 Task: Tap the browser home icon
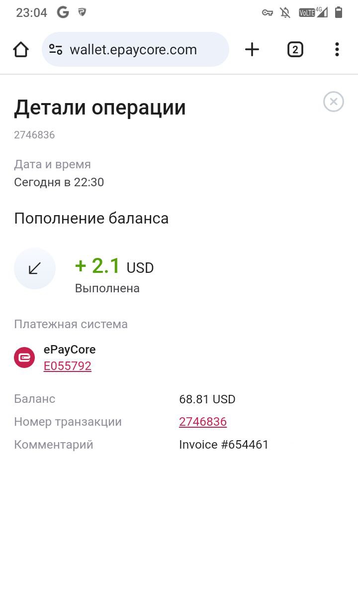pyautogui.click(x=21, y=49)
